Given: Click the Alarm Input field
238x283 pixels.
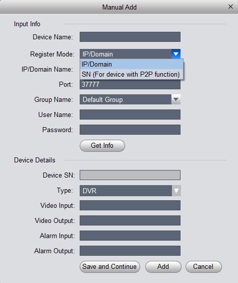Looking at the screenshot, I should click(130, 236).
